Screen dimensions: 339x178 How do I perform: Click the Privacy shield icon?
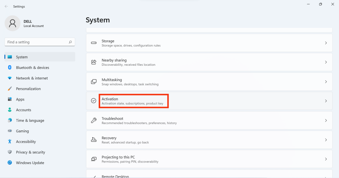(x=10, y=152)
